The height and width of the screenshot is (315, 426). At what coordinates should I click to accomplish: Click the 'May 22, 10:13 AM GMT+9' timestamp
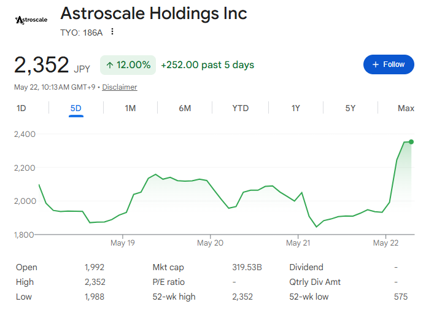point(55,87)
